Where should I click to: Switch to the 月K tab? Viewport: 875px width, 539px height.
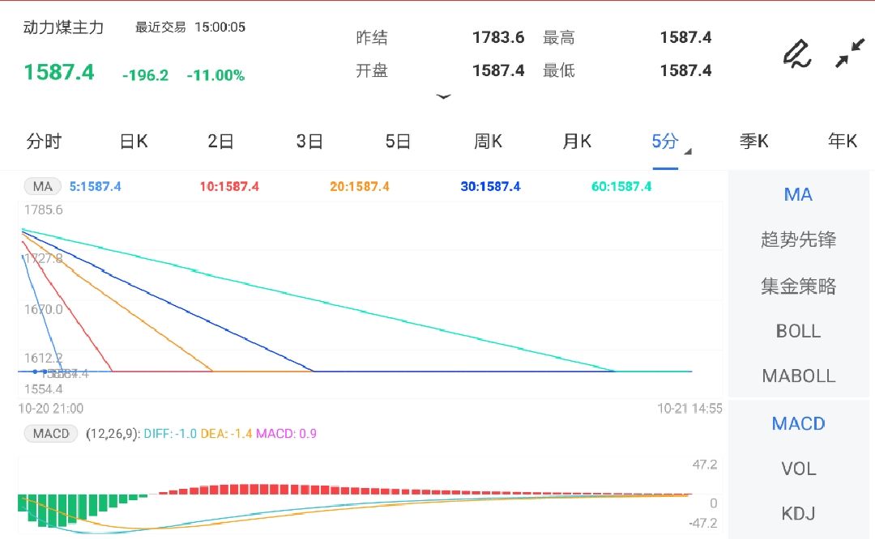577,142
